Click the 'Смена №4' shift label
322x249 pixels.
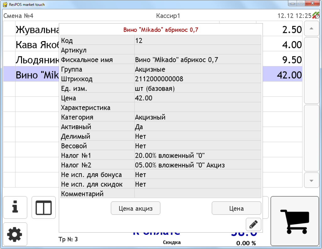coord(18,16)
